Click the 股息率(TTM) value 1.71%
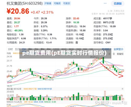This screenshot has width=131, height=107. point(53,39)
